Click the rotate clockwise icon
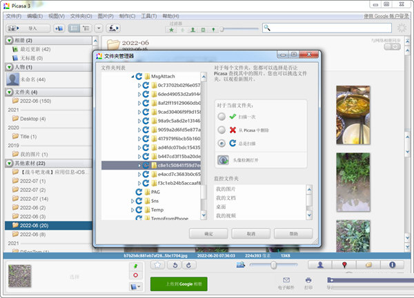This screenshot has height=298, width=414. 189,265
